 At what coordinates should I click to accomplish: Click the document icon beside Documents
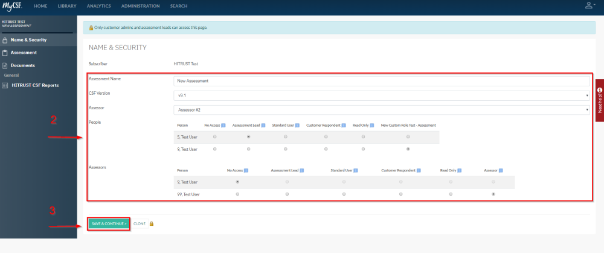coord(5,66)
